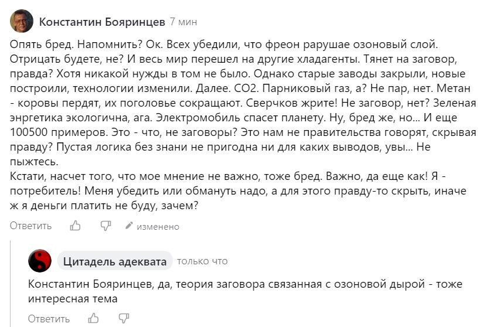The width and height of the screenshot is (492, 327).
Task: Dislike Константин Бояринцев's comment with thumbs down
Action: tap(105, 226)
